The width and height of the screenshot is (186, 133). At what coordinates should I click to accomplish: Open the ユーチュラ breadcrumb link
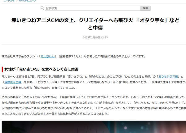coord(9,1)
